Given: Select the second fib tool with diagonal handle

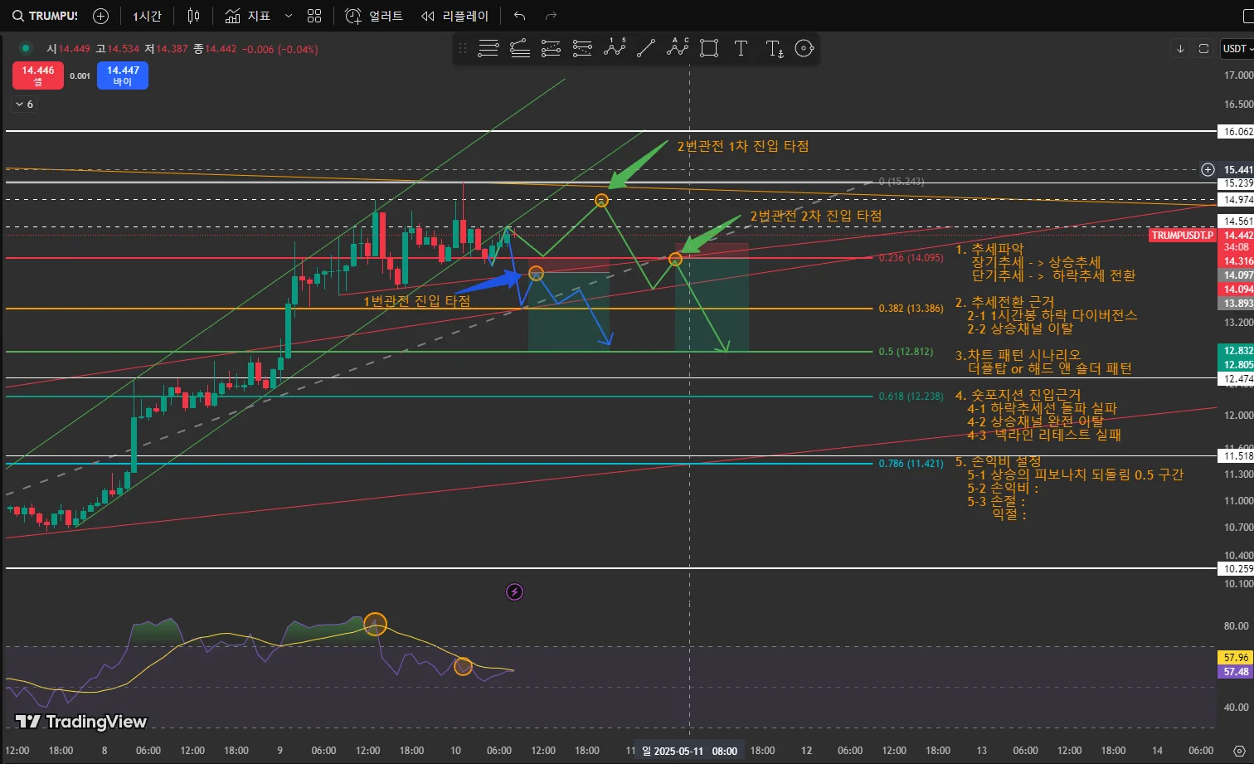Looking at the screenshot, I should click(520, 49).
